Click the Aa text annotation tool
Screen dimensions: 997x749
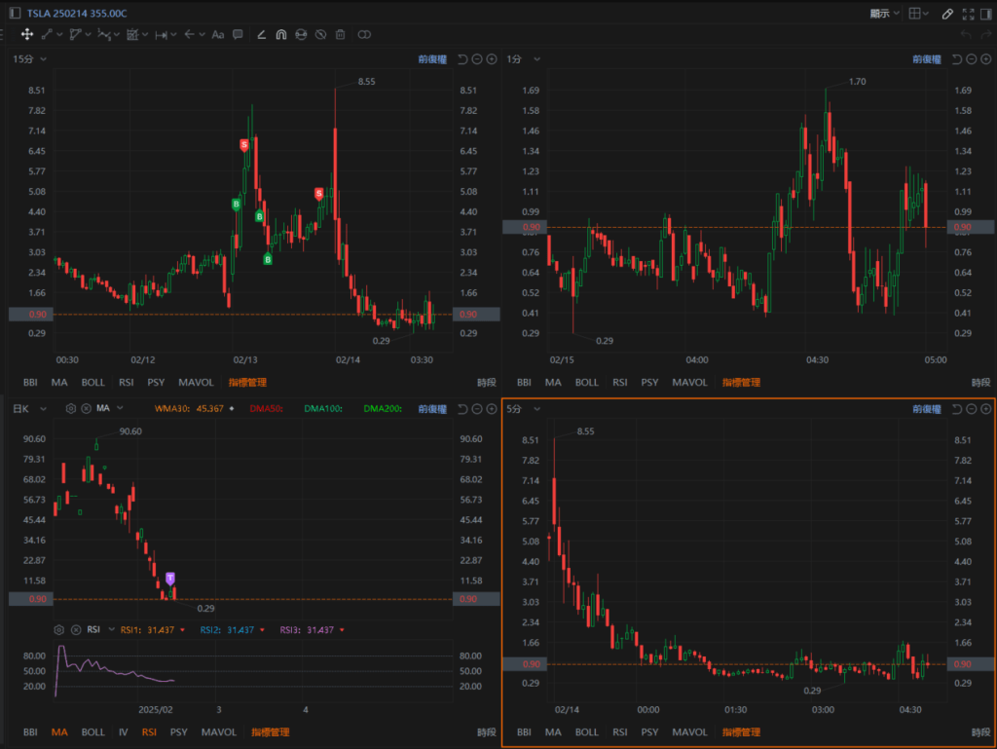[218, 34]
